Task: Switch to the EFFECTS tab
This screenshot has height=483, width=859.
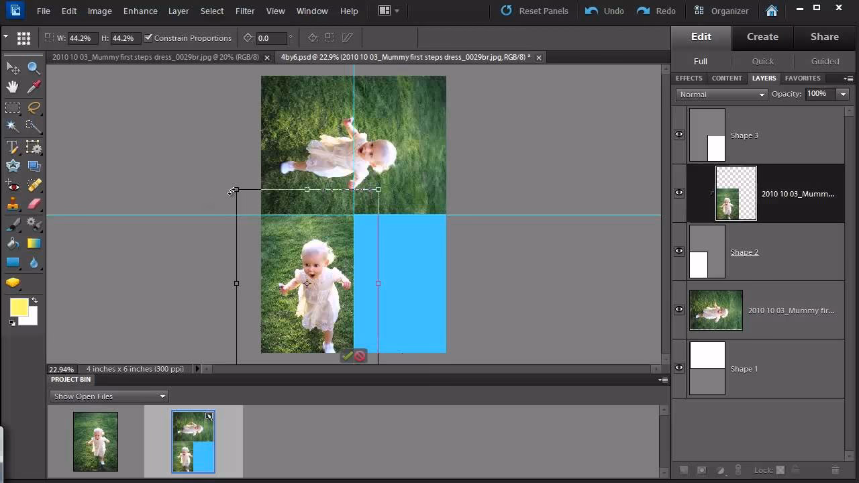Action: click(688, 78)
